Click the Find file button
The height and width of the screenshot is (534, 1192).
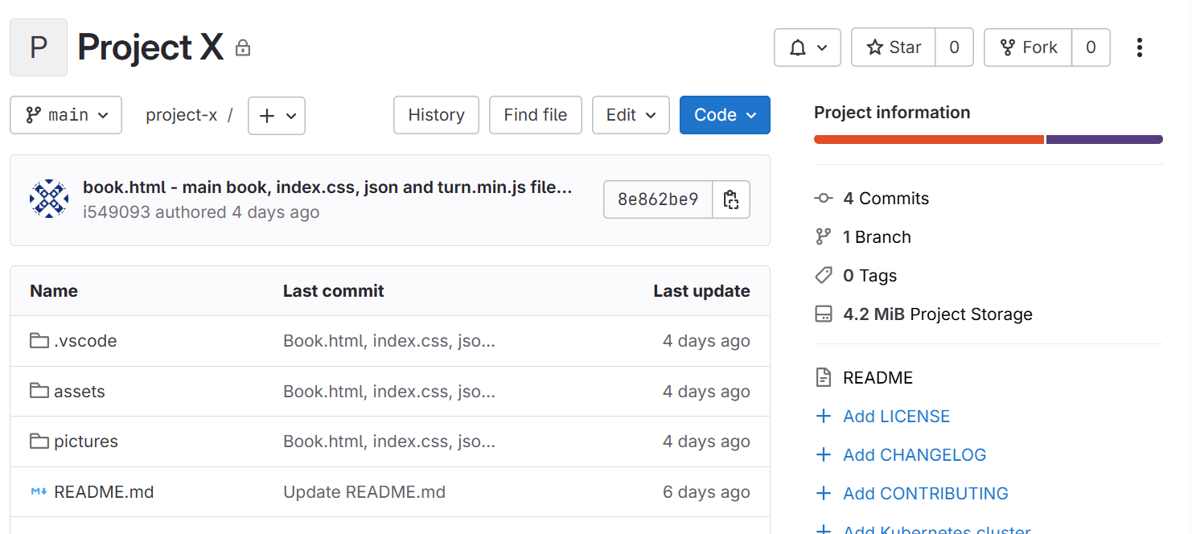pyautogui.click(x=536, y=115)
